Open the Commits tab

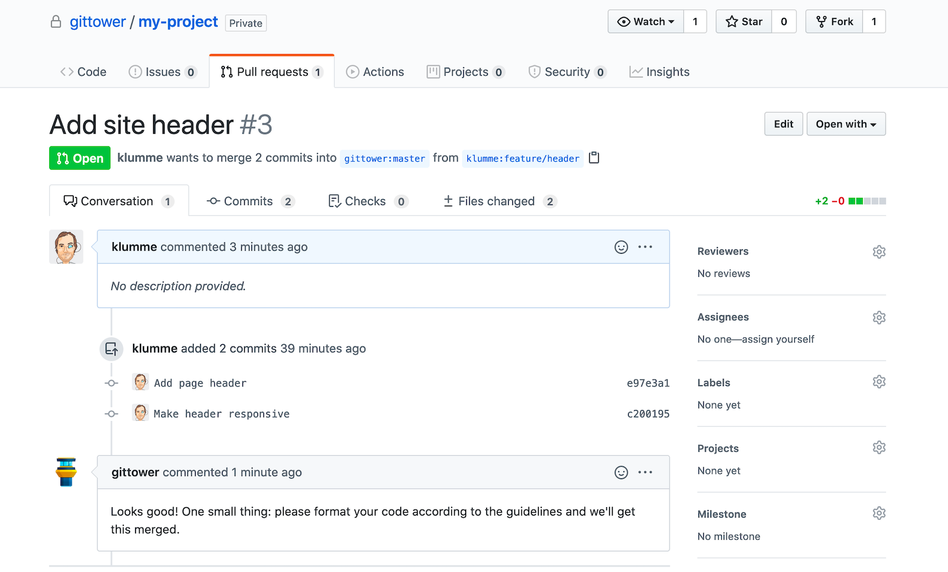click(250, 201)
